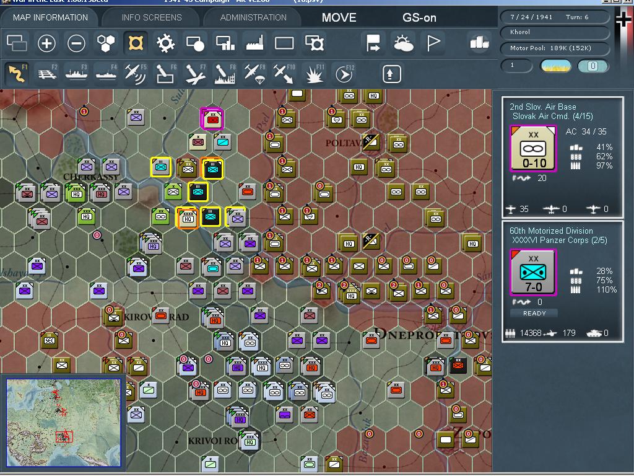Select Rail mode F2
Viewport: 634px width, 476px height.
(x=48, y=74)
